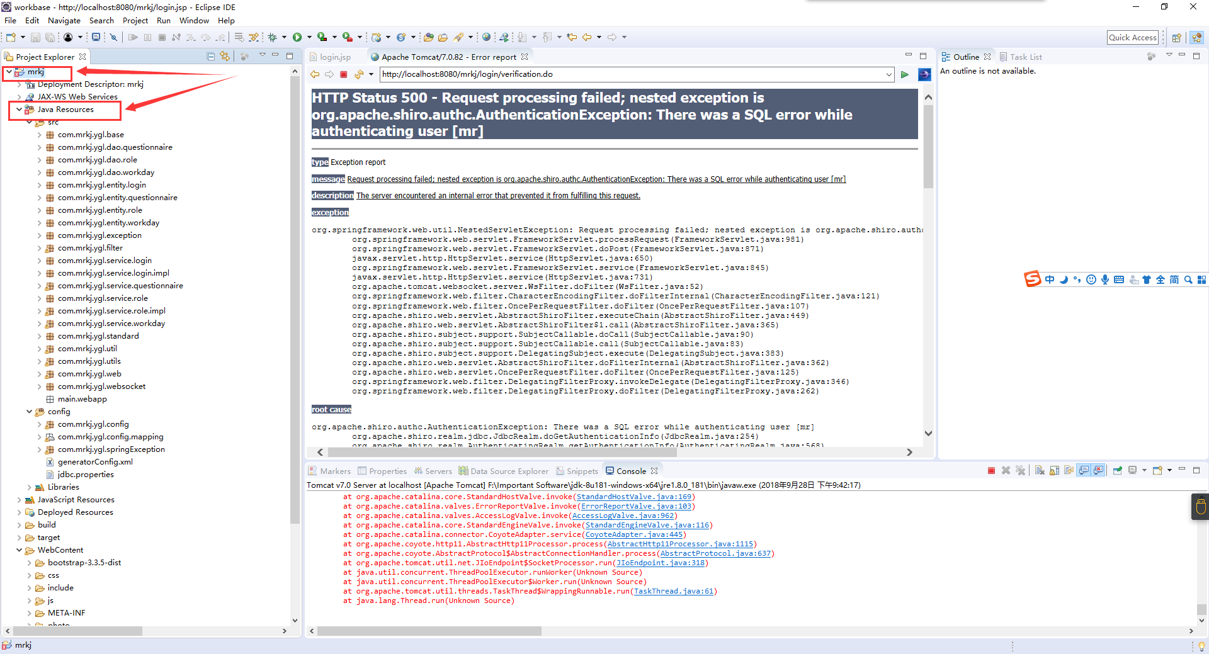Click the Console horizontal scrollbar thumb

click(429, 631)
